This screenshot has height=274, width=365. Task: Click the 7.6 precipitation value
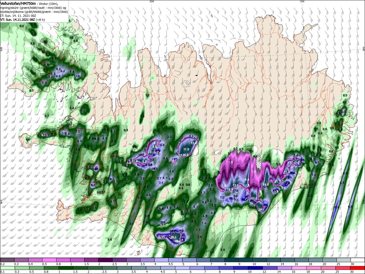313,175
